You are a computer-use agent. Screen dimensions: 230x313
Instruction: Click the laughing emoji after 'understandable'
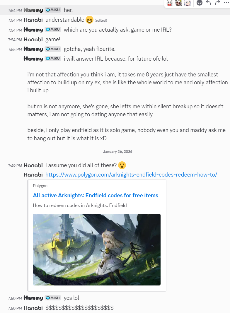[x=89, y=20]
